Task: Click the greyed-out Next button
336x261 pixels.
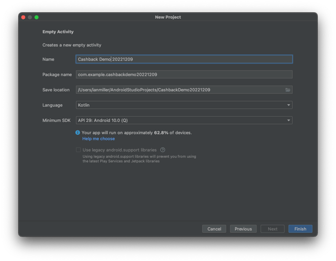Action: [273, 229]
